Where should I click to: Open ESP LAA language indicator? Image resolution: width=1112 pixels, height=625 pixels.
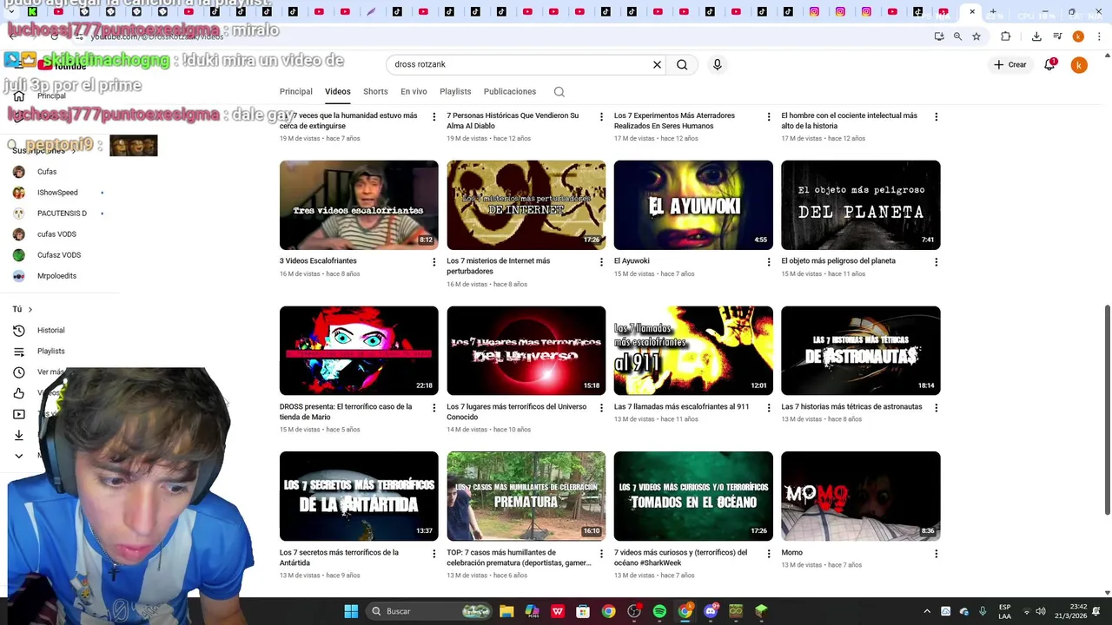tap(1004, 611)
